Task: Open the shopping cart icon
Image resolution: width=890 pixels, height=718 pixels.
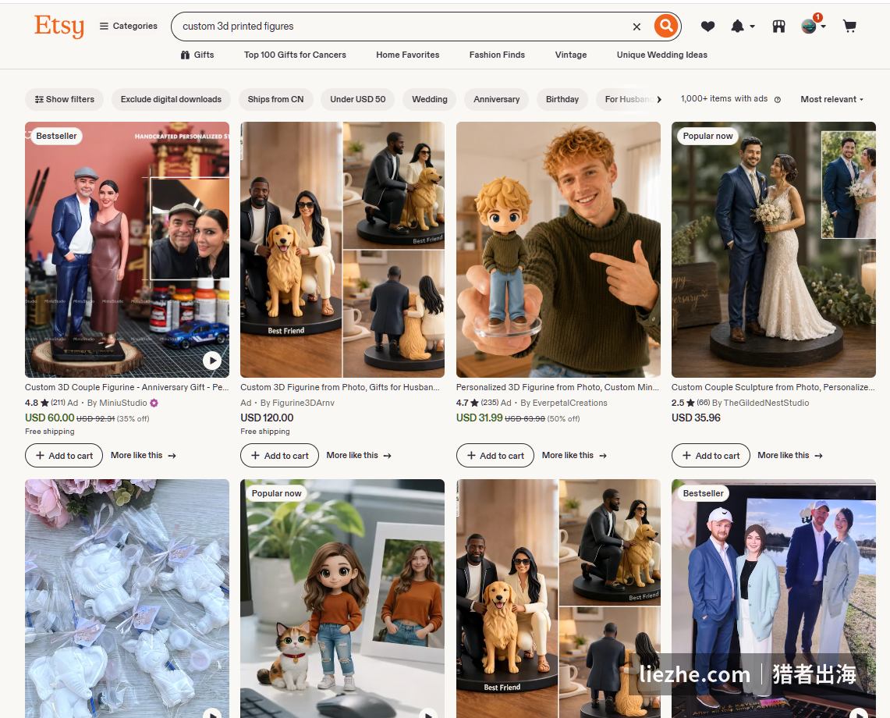Action: 849,26
